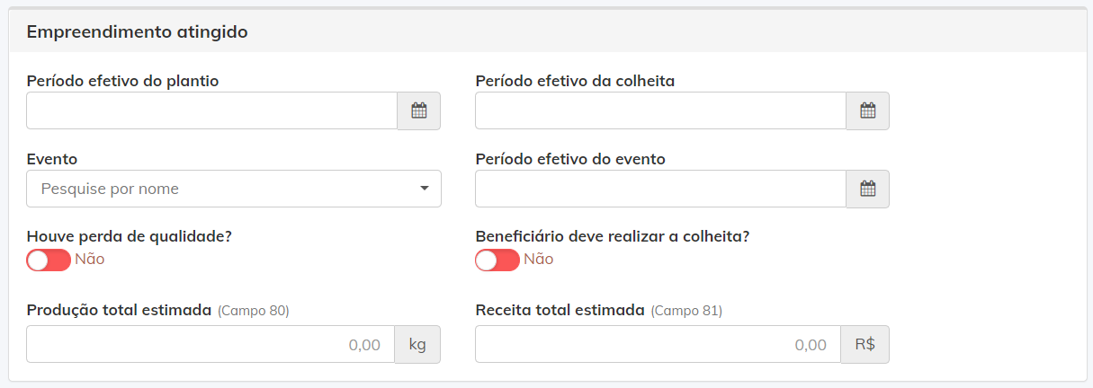Image resolution: width=1093 pixels, height=388 pixels.
Task: Expand the Evento dropdown arrow
Action: [425, 189]
